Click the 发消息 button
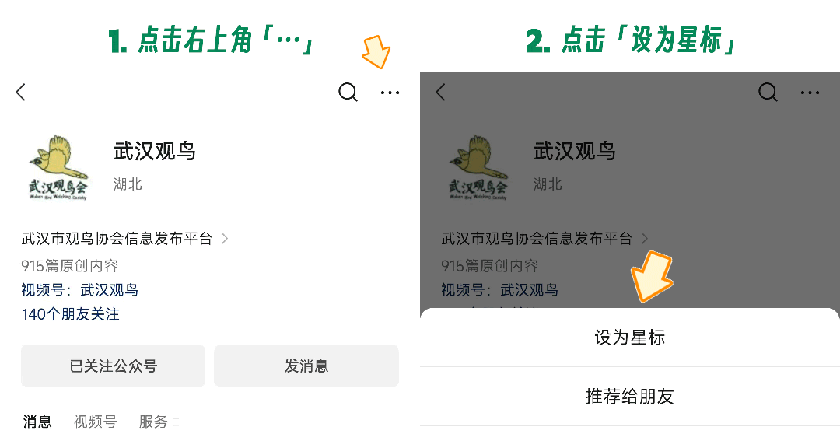 [306, 366]
